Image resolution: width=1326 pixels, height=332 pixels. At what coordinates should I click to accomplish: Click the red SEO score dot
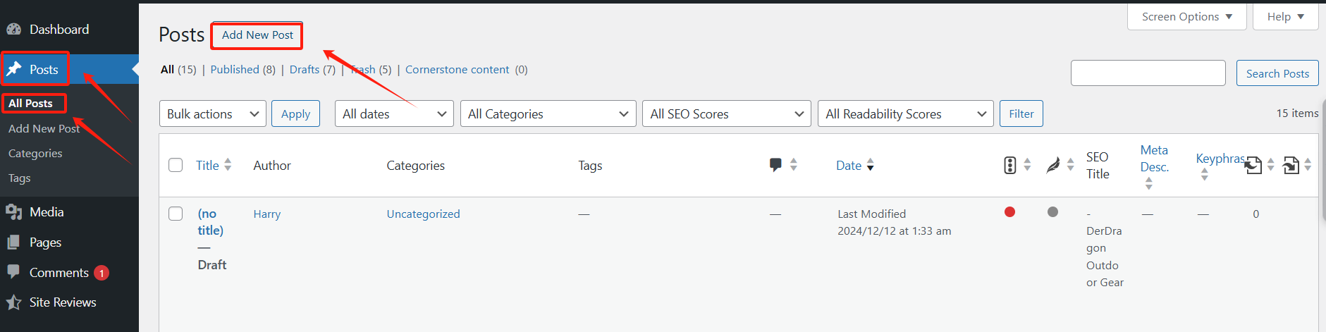coord(1009,211)
